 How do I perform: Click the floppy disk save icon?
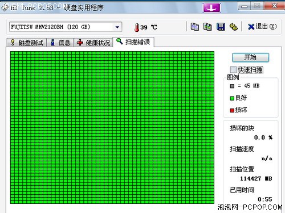(221, 27)
